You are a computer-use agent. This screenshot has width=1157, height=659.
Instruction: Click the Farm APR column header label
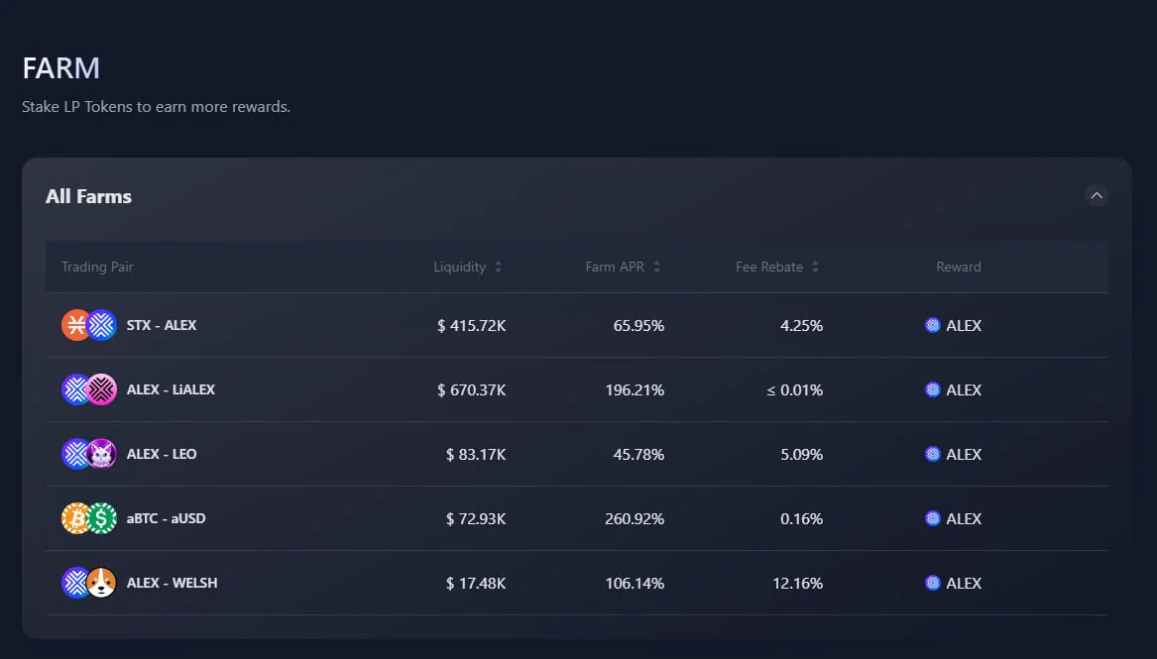click(615, 267)
